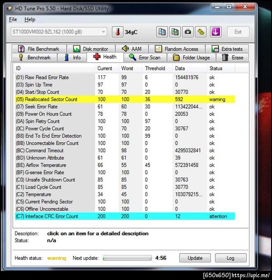Minimize the HD Tune Pro window
The height and width of the screenshot is (280, 272).
pyautogui.click(x=217, y=7)
